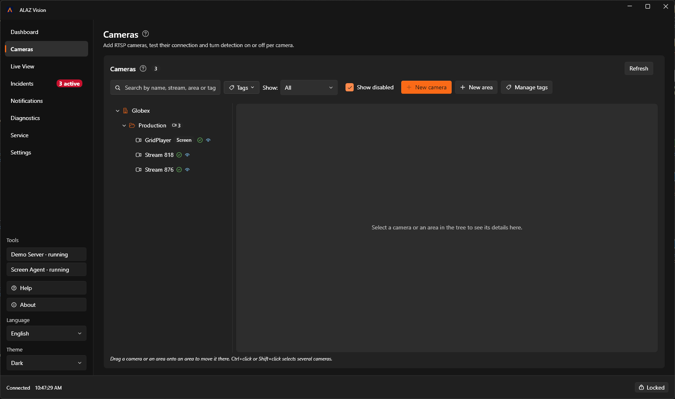The image size is (675, 399).
Task: Click Screen Agent running tool button
Action: pyautogui.click(x=46, y=270)
